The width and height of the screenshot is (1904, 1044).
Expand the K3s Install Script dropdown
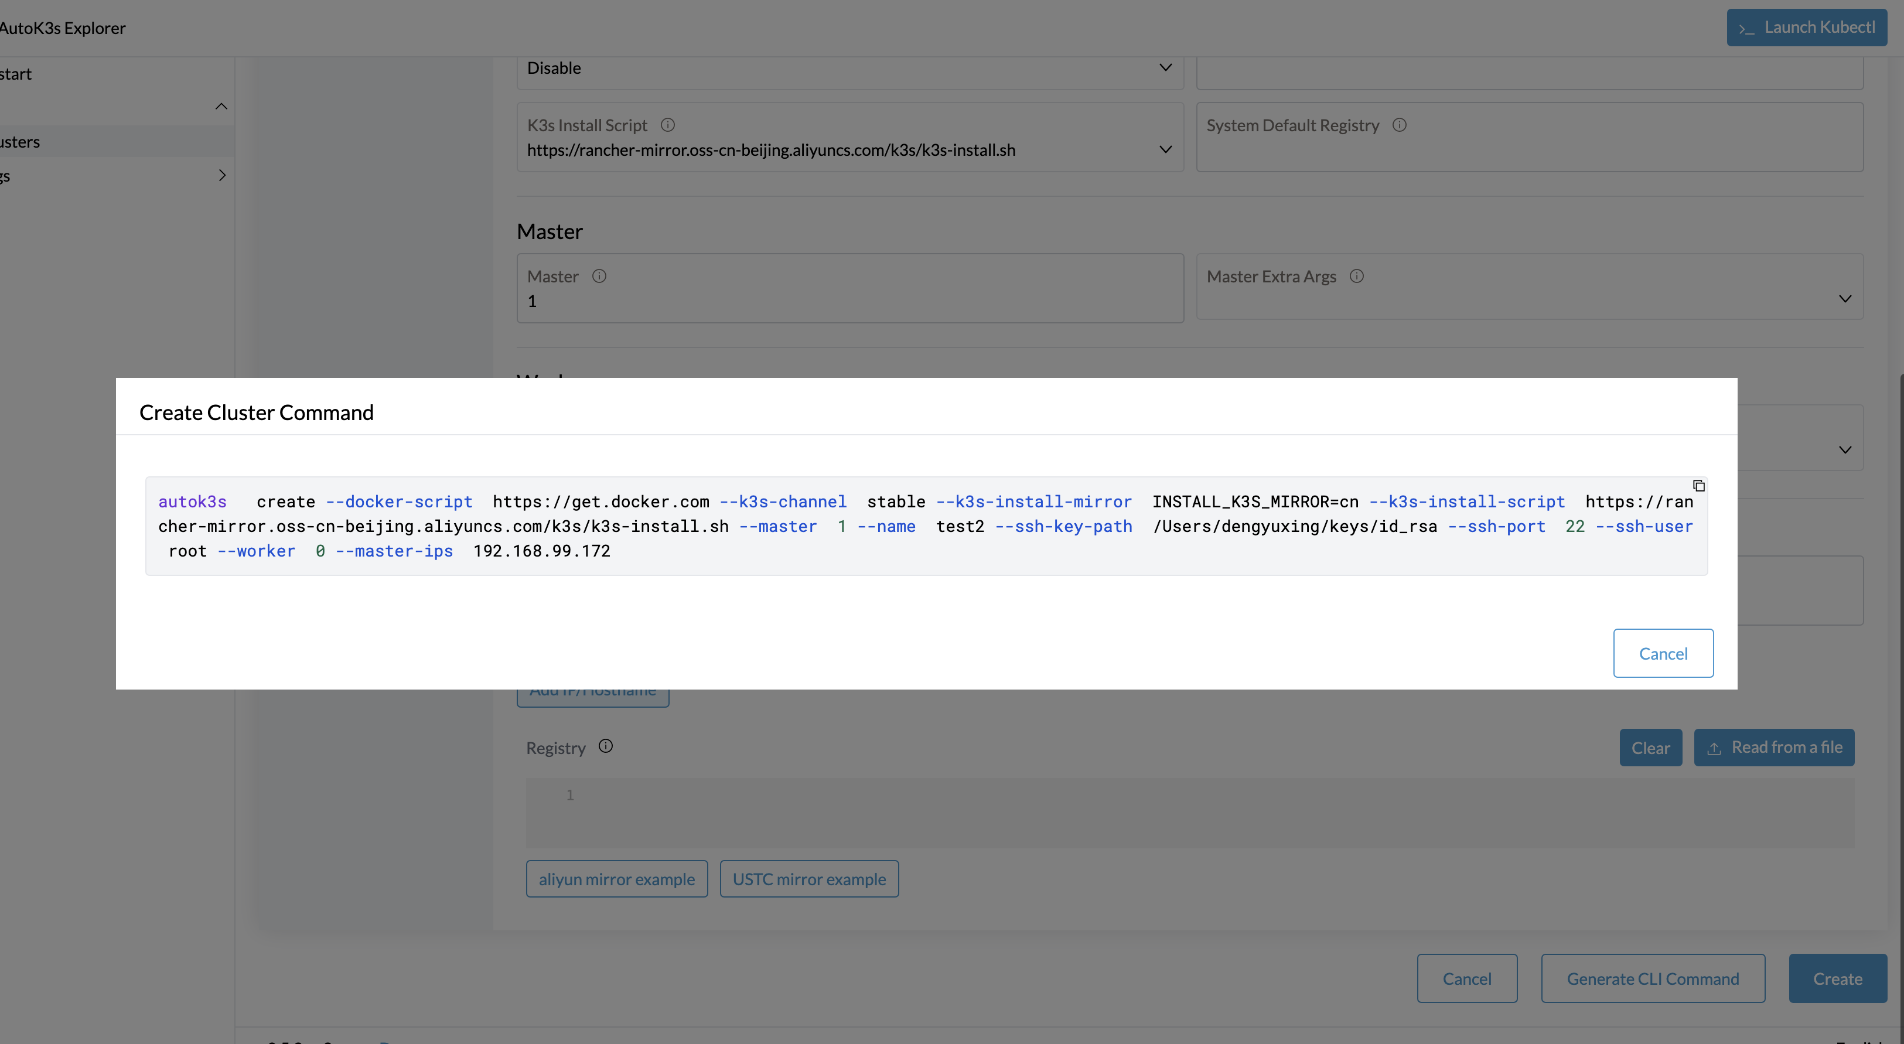[x=1166, y=149]
